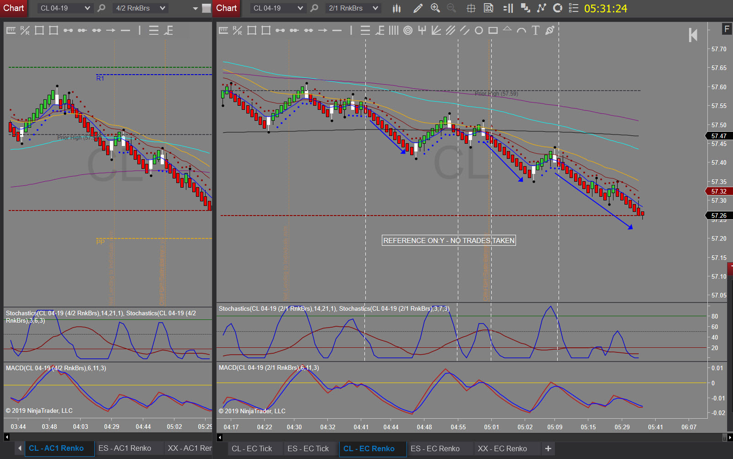Screen dimensions: 733x459
Task: Open strategies icon in top toolbar
Action: click(542, 8)
